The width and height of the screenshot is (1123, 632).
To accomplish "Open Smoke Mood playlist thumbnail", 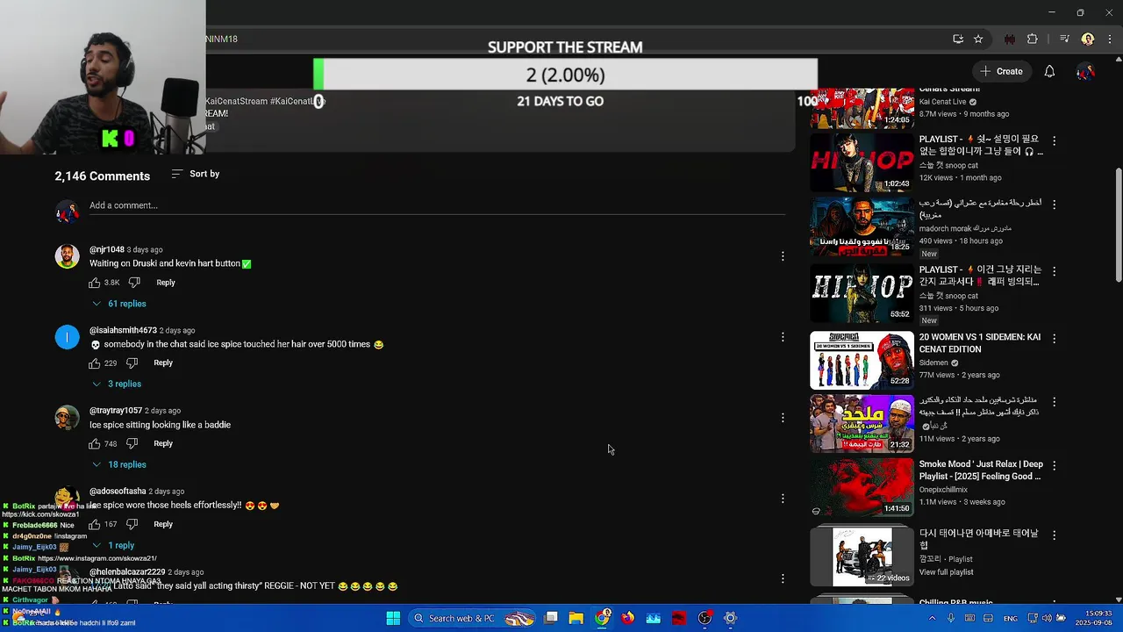I will [x=862, y=487].
